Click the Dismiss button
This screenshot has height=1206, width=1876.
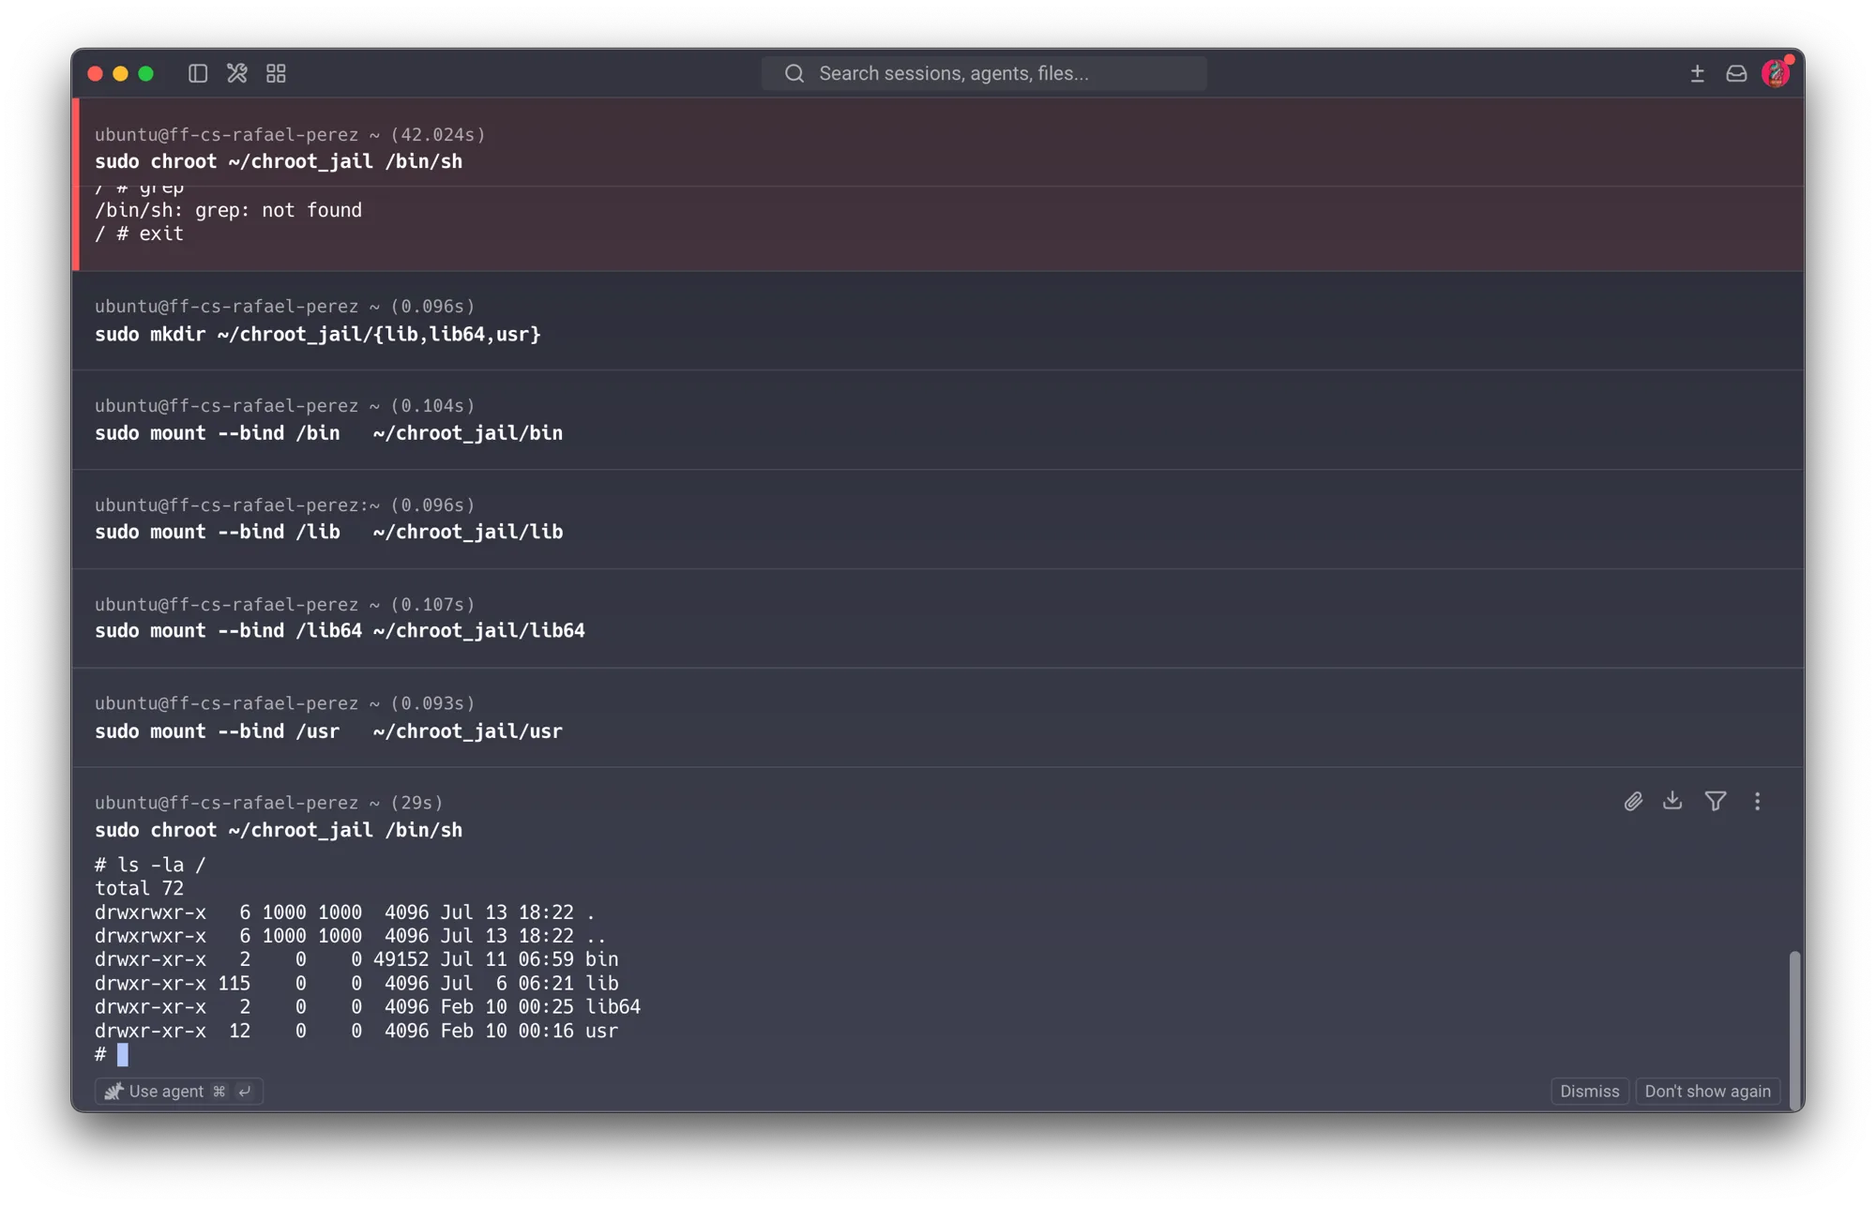pyautogui.click(x=1589, y=1091)
